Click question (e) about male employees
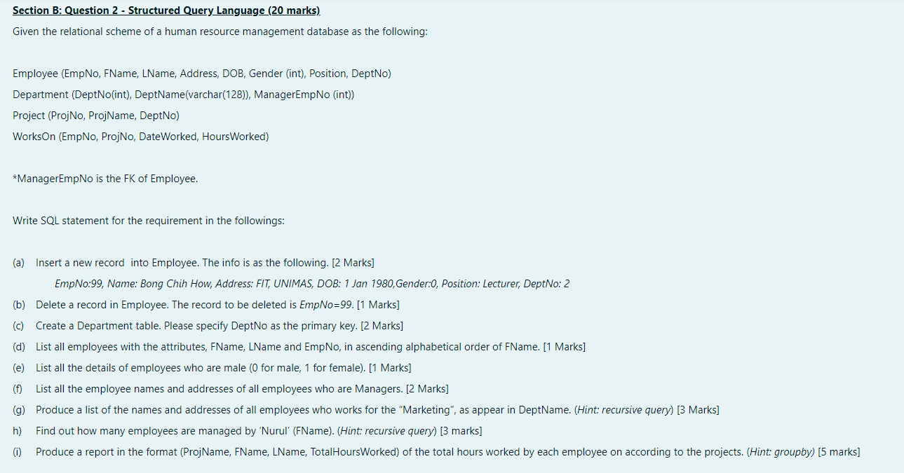Image resolution: width=904 pixels, height=473 pixels. 212,368
